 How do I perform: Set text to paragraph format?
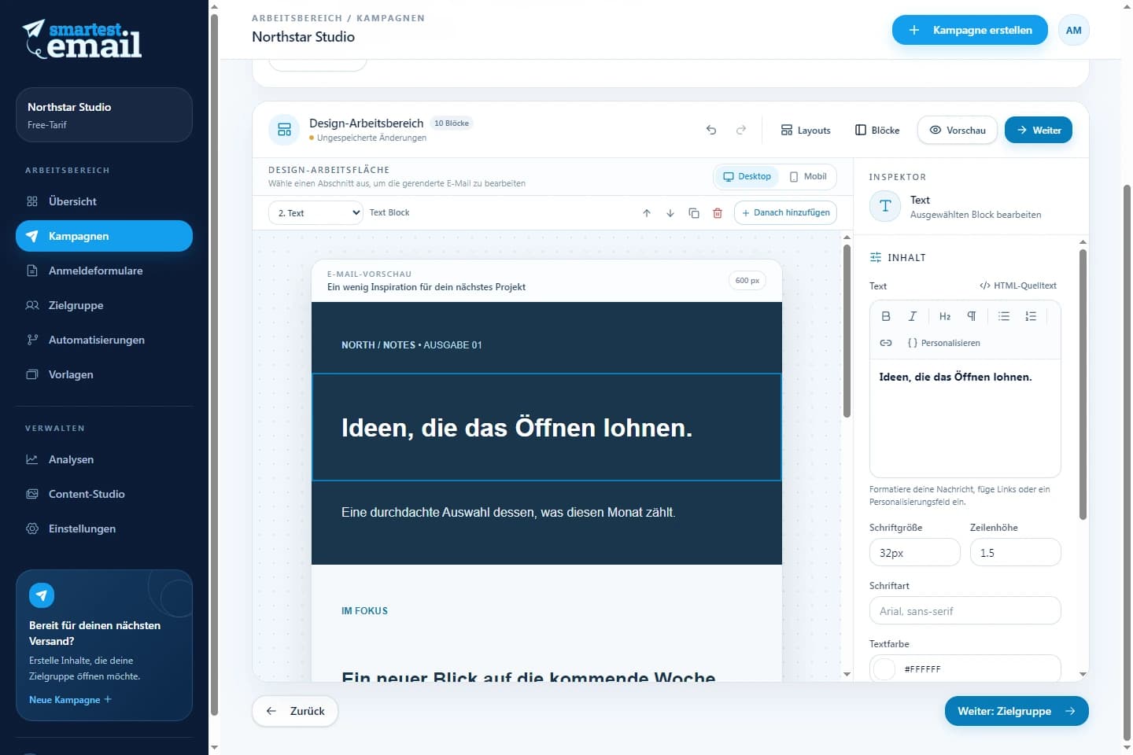972,316
